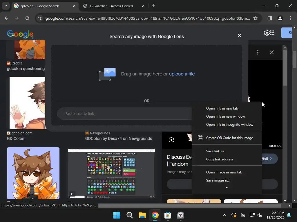Open the clock and date flyout

pos(276,215)
